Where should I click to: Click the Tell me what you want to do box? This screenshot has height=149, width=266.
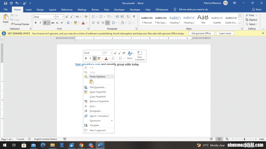click(193, 10)
